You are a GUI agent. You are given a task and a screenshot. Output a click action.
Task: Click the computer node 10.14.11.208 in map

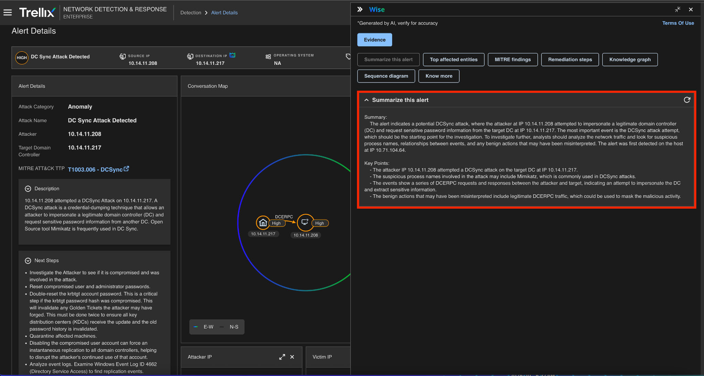tap(305, 222)
